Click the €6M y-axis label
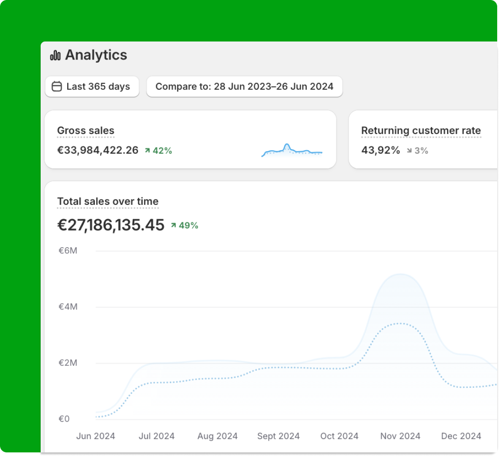This screenshot has width=499, height=456. tap(68, 251)
